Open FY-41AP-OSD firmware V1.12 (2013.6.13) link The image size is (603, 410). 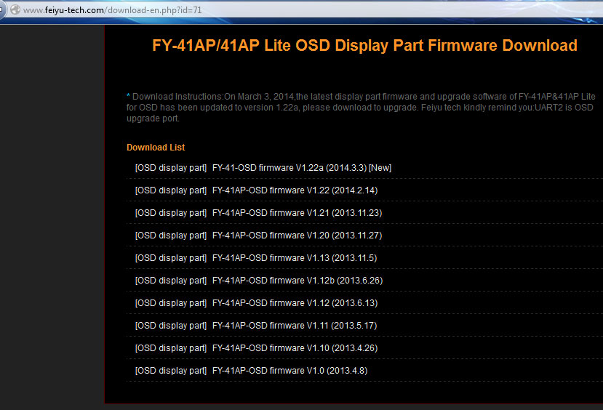(295, 303)
